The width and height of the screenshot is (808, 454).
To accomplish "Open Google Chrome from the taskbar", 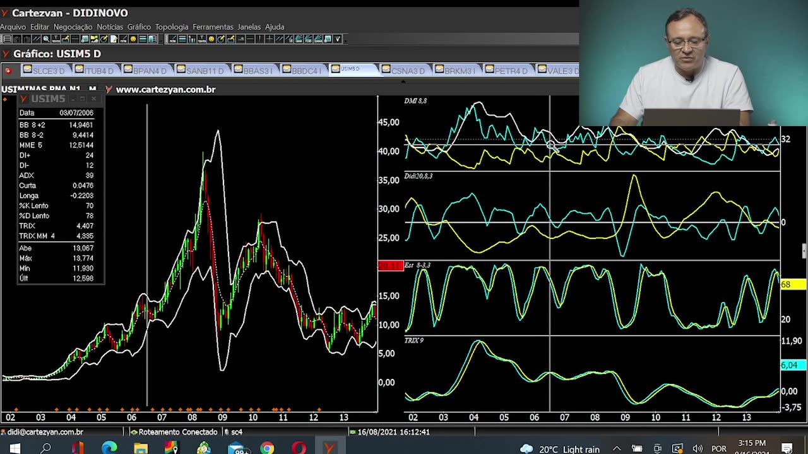I will pos(267,448).
